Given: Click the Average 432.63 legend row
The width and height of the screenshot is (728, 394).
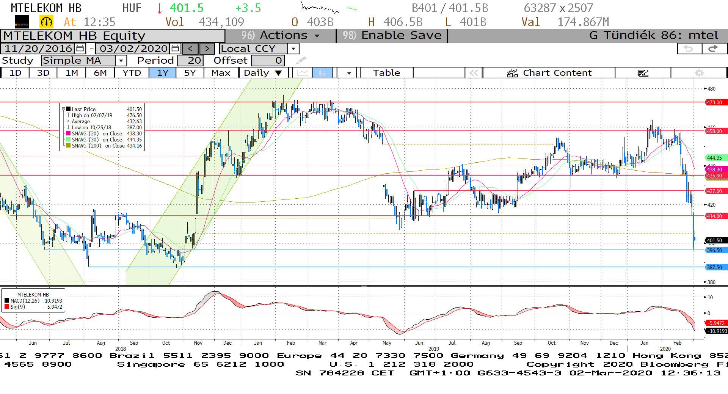Looking at the screenshot, I should 104,121.
